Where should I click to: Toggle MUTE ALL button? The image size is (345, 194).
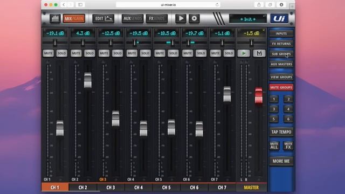pyautogui.click(x=274, y=146)
